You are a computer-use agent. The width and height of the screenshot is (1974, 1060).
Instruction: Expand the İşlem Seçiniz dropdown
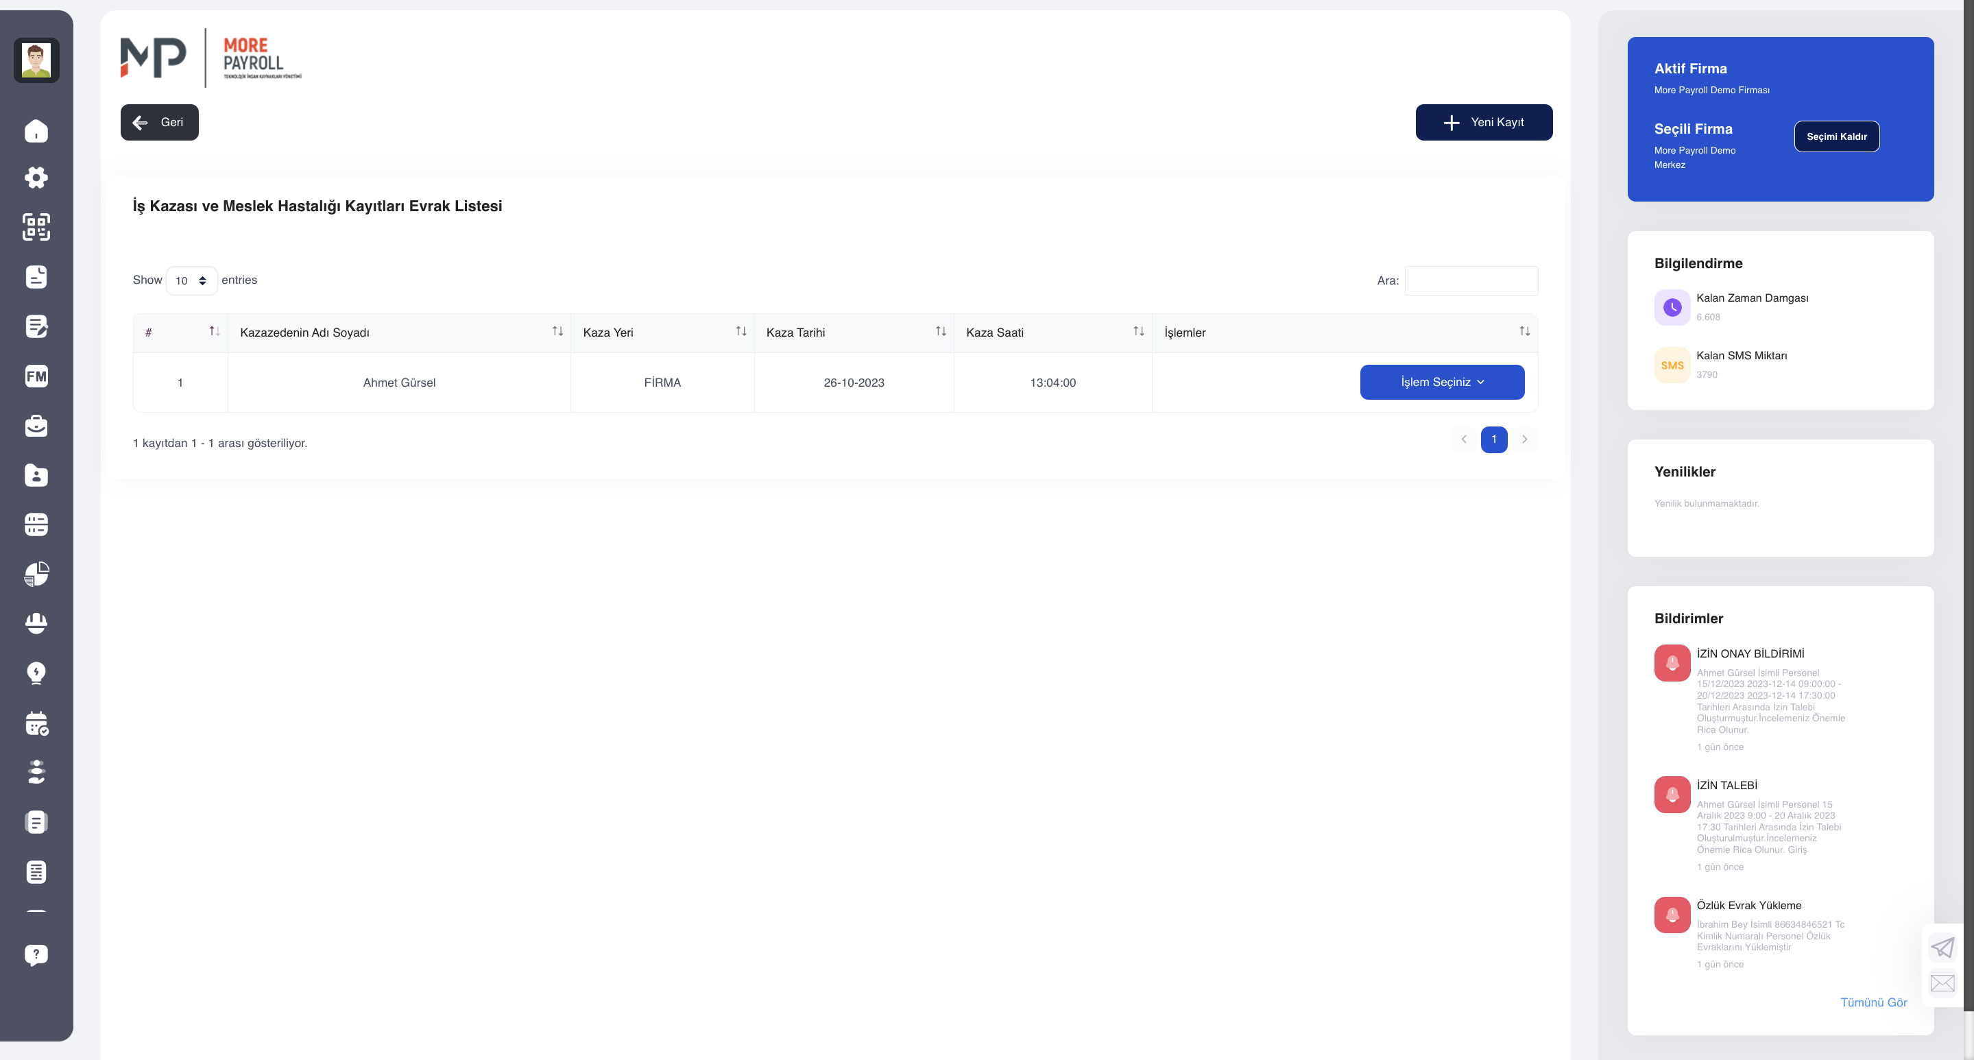click(1441, 382)
